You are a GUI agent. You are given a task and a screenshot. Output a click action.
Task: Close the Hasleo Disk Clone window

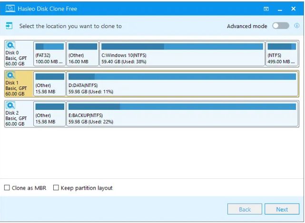(x=294, y=9)
